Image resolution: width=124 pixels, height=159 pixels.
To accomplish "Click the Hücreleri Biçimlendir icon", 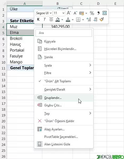I will [40, 49].
